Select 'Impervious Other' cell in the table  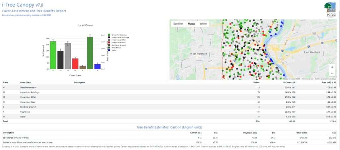click(x=28, y=97)
